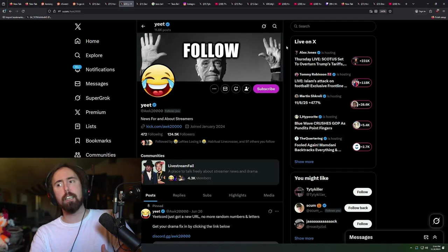The width and height of the screenshot is (448, 252).
Task: Open Alex Jones live broadcast
Action: click(333, 58)
